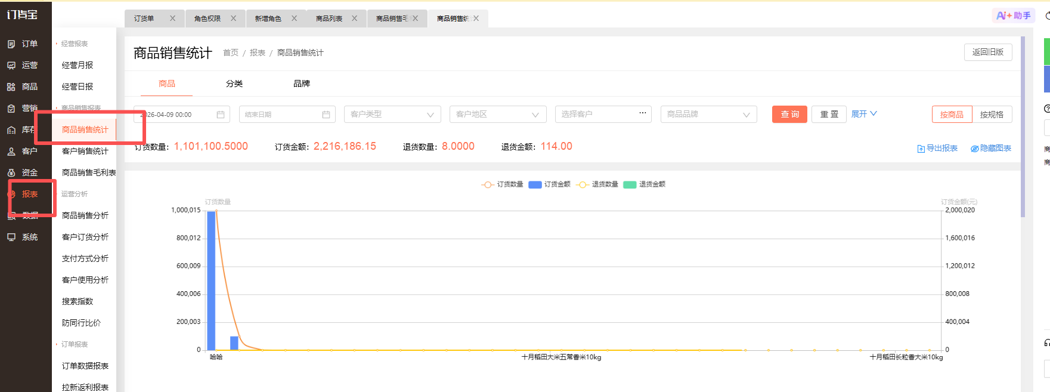The width and height of the screenshot is (1050, 392).
Task: Click the 选择客户 input field
Action: click(x=603, y=115)
